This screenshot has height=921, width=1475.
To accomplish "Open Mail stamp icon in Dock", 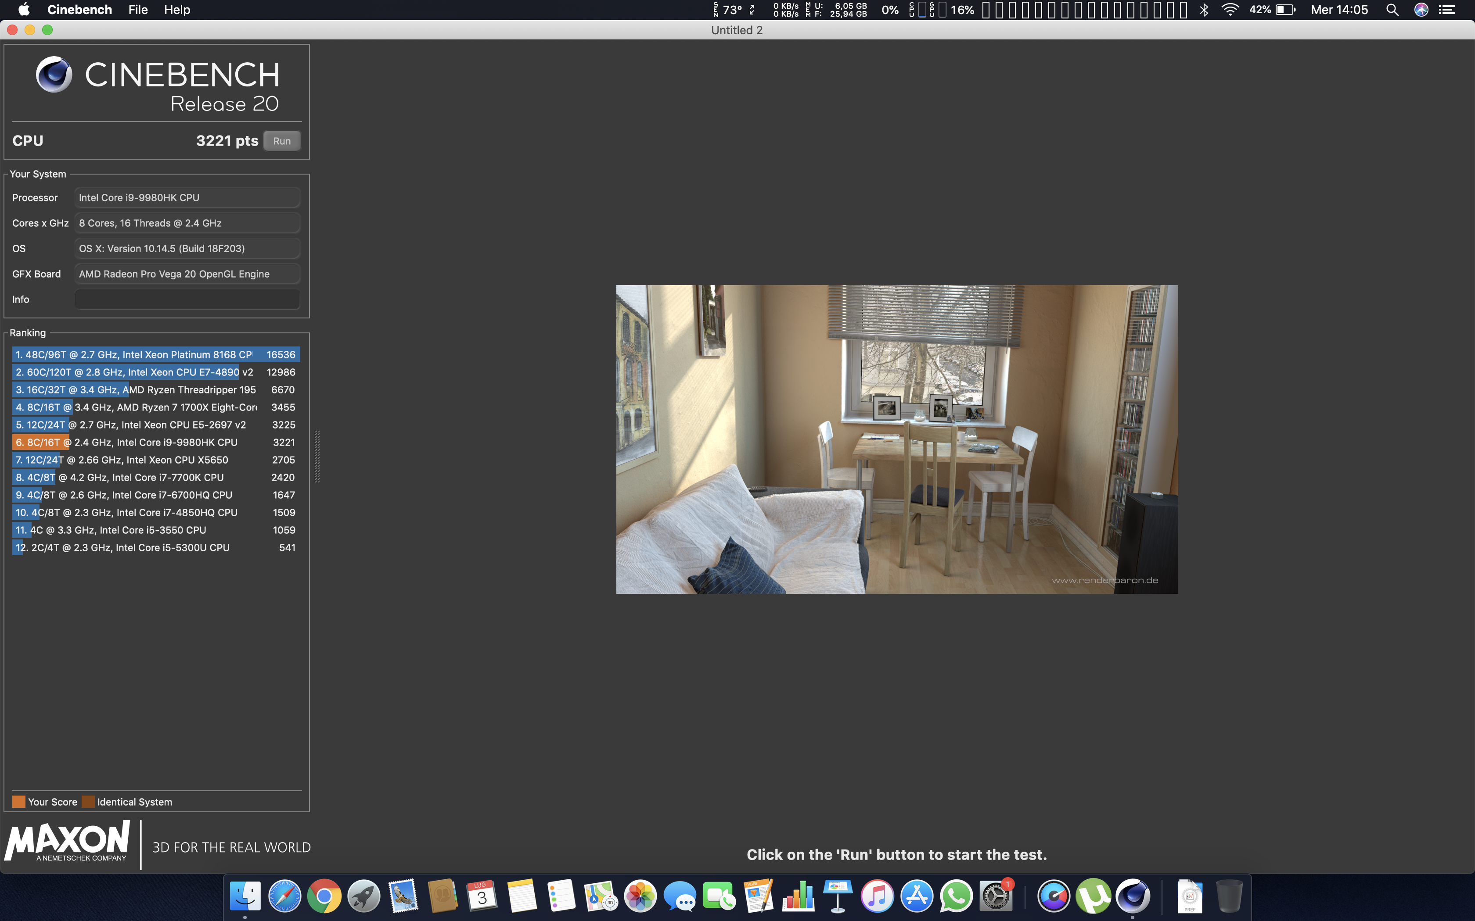I will [403, 896].
